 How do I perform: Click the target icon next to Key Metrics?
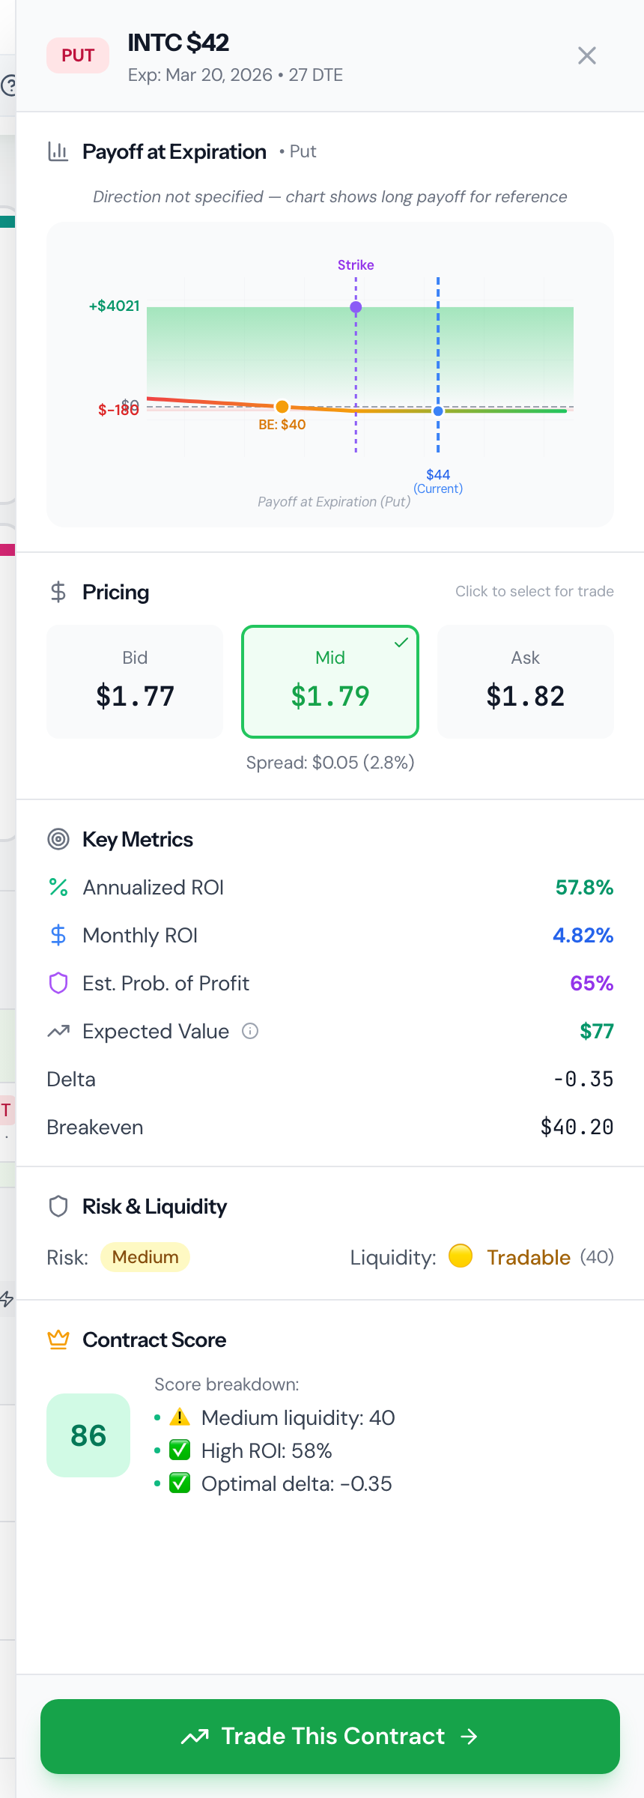pos(58,839)
